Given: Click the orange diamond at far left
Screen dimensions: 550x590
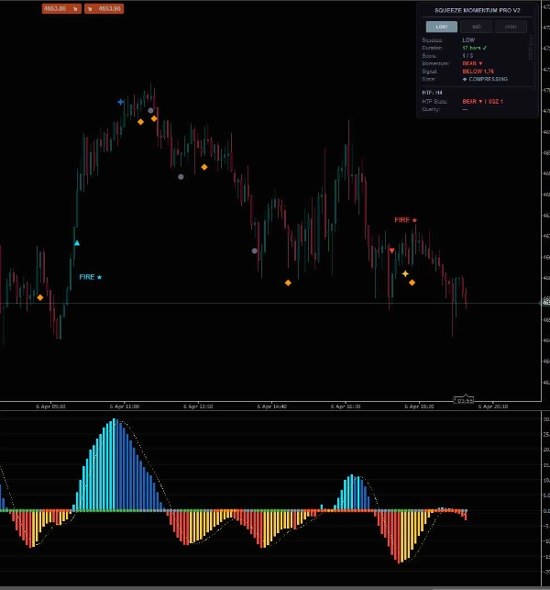Looking at the screenshot, I should 40,297.
